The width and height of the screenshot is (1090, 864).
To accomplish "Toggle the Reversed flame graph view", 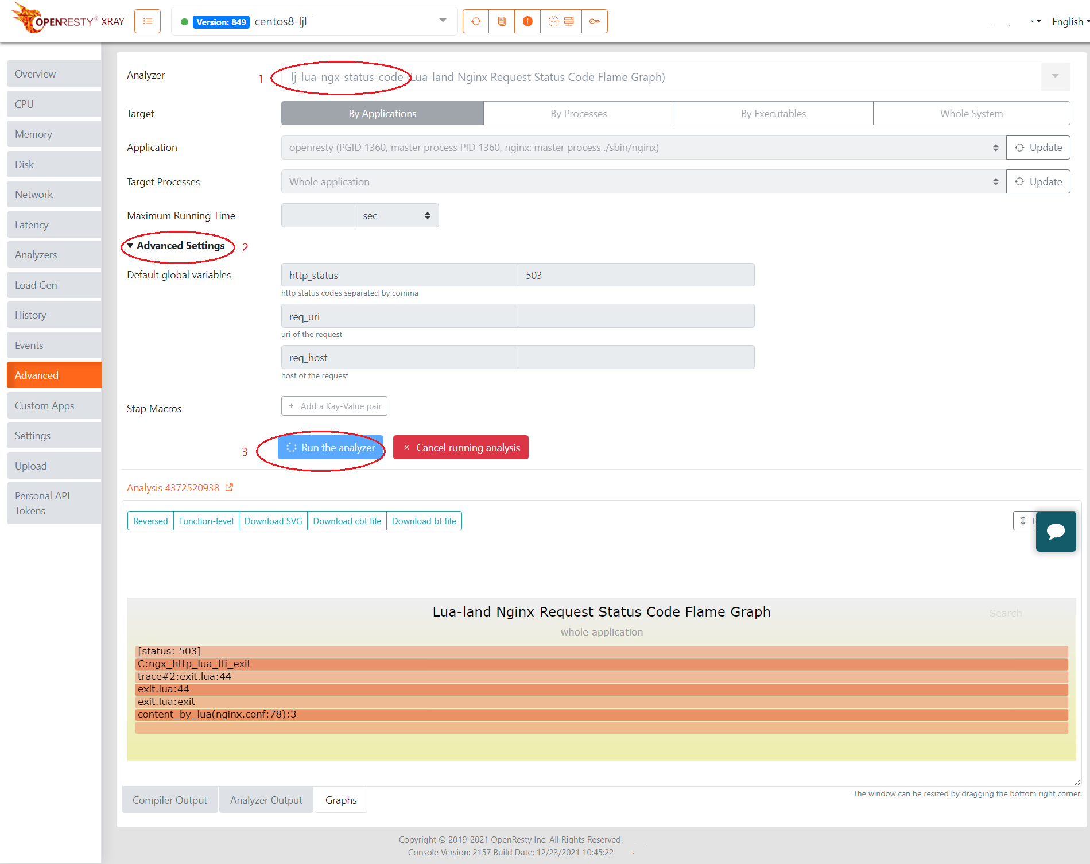I will (150, 521).
